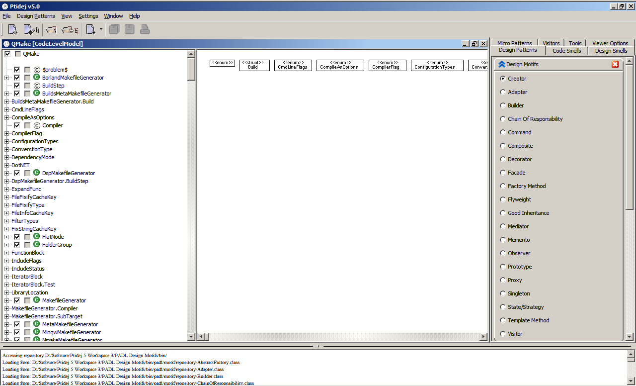Viewport: 636px width, 386px height.
Task: Choose the Singleton motif radio button
Action: [x=502, y=293]
